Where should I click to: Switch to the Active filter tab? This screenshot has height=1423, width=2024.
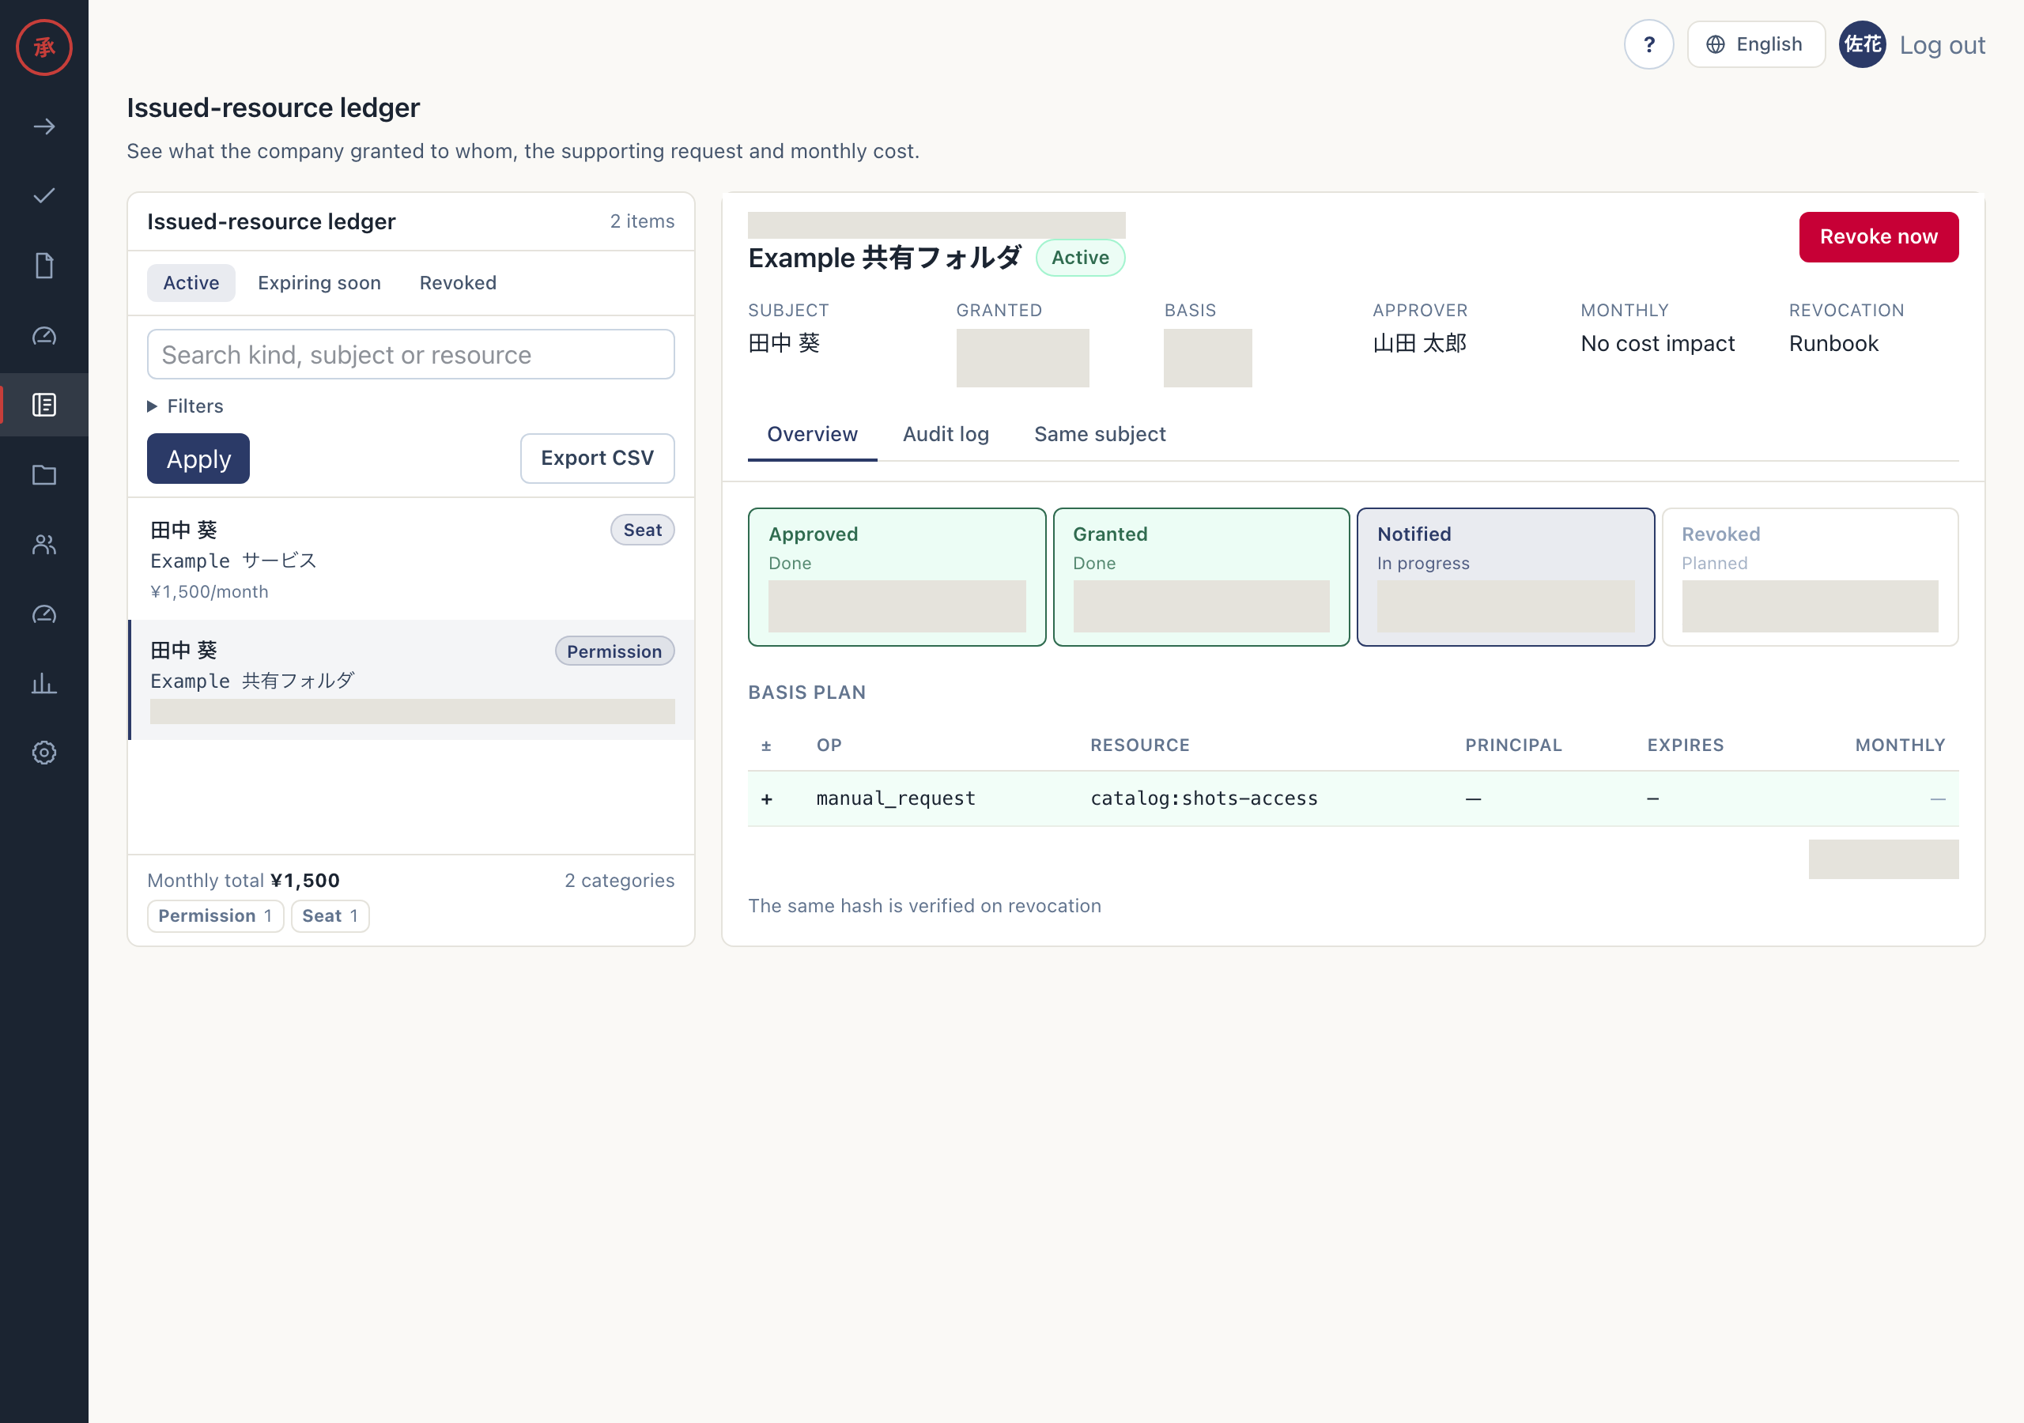point(191,283)
